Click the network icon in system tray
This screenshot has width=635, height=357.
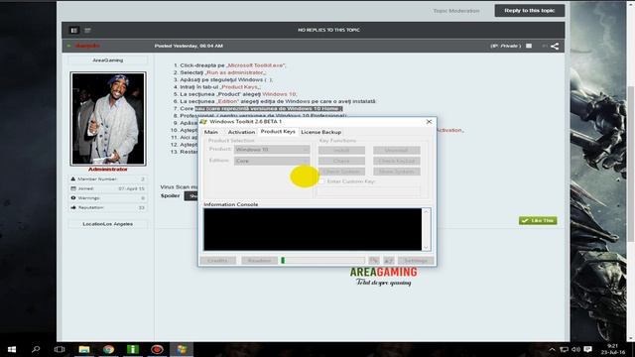pos(564,349)
